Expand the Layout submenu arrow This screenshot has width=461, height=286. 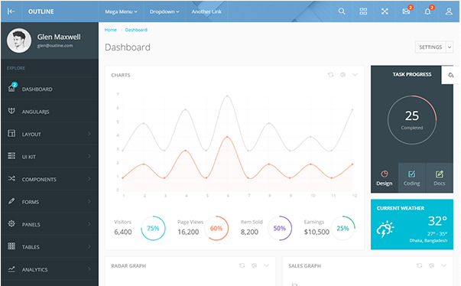click(x=89, y=134)
